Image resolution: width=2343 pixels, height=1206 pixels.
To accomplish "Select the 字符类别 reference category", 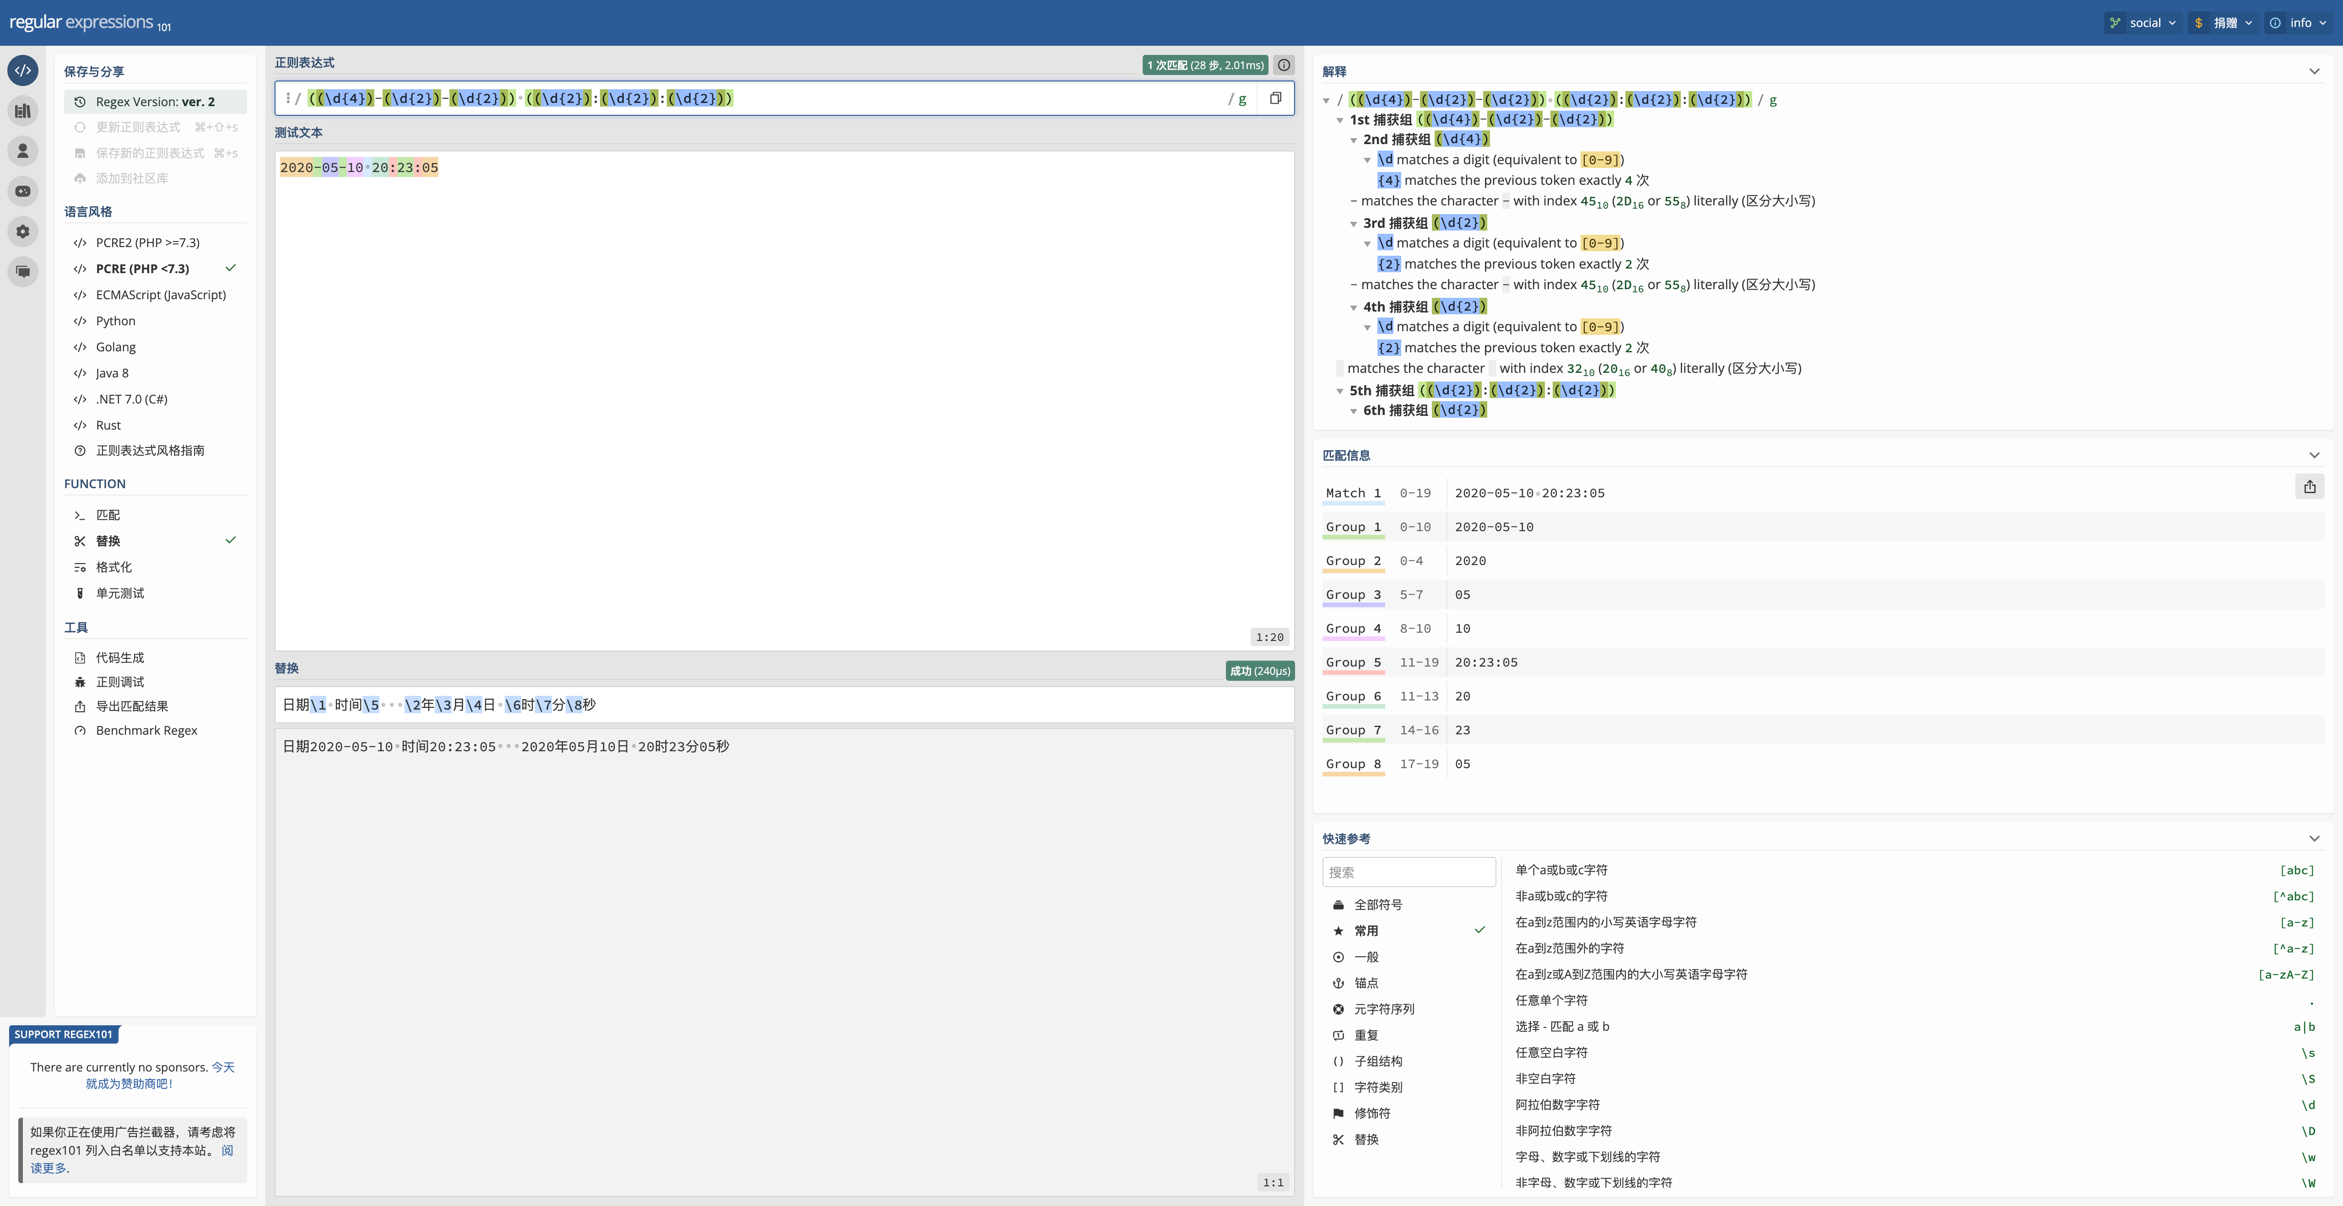I will (1408, 1087).
